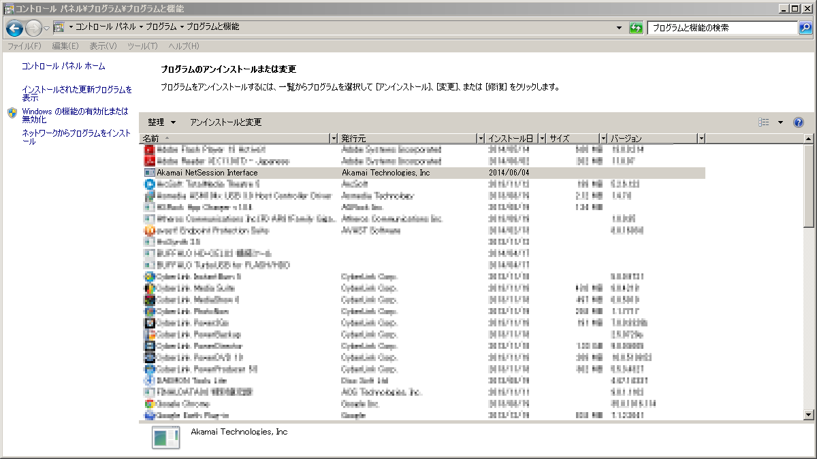Click the CyberLink MediaShow row icon
The height and width of the screenshot is (459, 817).
point(150,300)
